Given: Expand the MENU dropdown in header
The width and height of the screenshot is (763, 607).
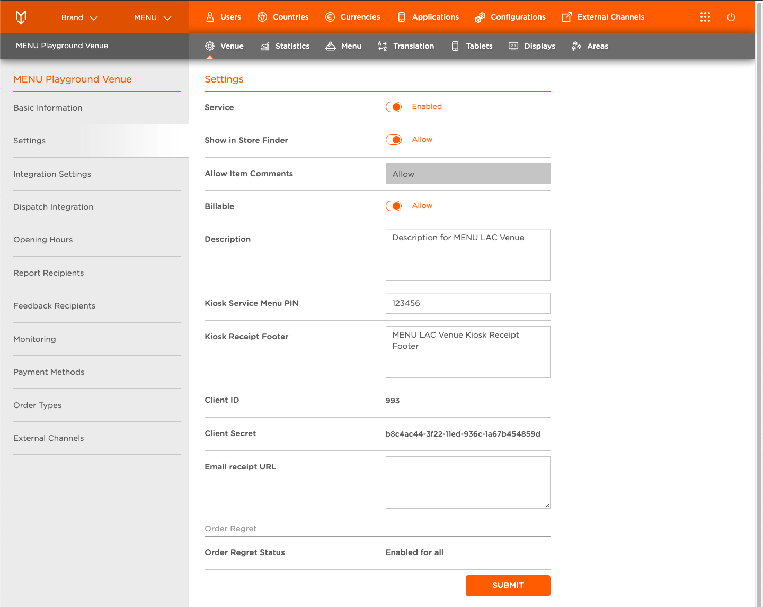Looking at the screenshot, I should coord(153,17).
